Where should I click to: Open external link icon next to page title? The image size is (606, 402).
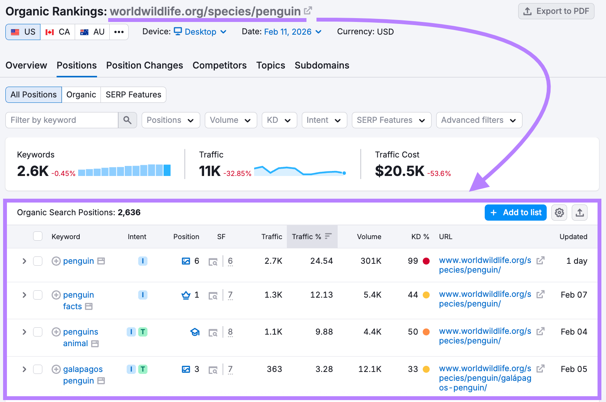[308, 10]
